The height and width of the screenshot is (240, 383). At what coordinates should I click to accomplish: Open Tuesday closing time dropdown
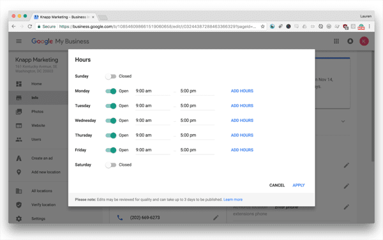(197, 106)
